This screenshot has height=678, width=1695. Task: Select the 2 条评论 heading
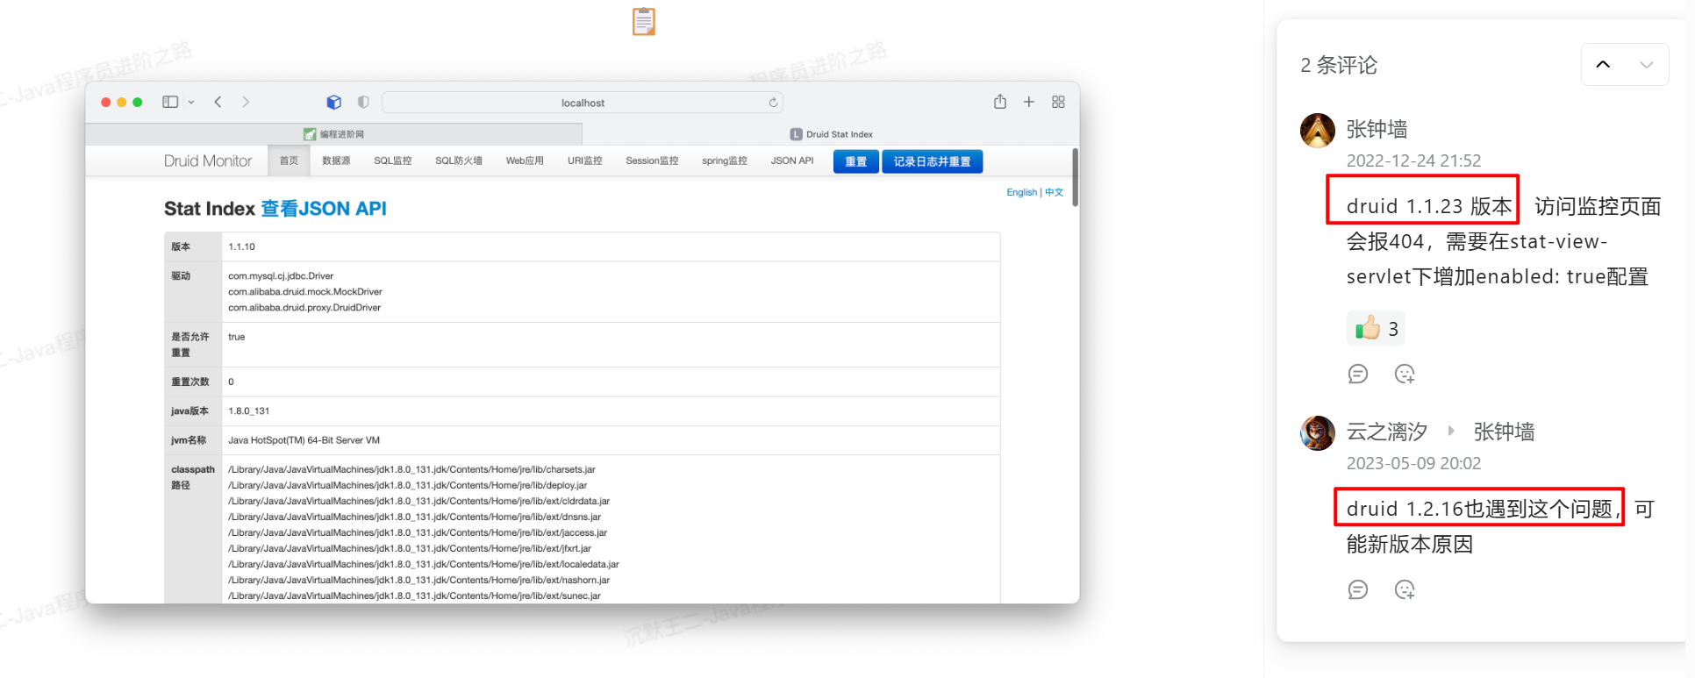tap(1339, 65)
